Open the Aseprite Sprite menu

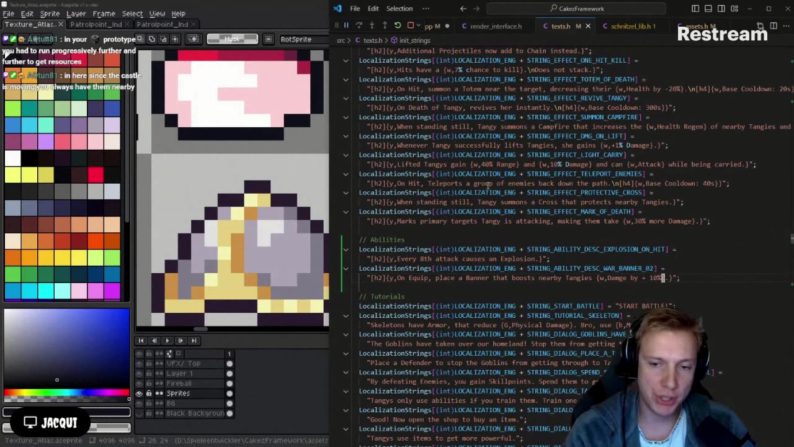50,14
